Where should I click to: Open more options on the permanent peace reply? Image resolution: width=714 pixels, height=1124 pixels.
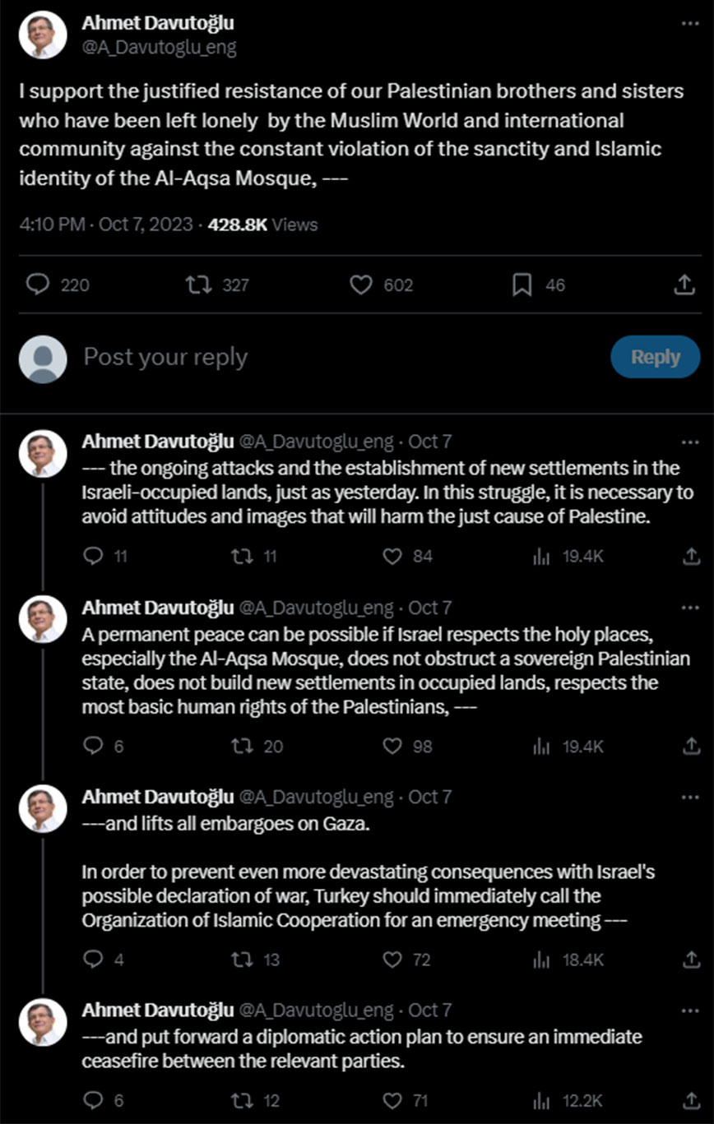[689, 608]
